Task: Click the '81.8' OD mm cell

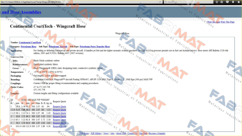Action: tap(28, 120)
